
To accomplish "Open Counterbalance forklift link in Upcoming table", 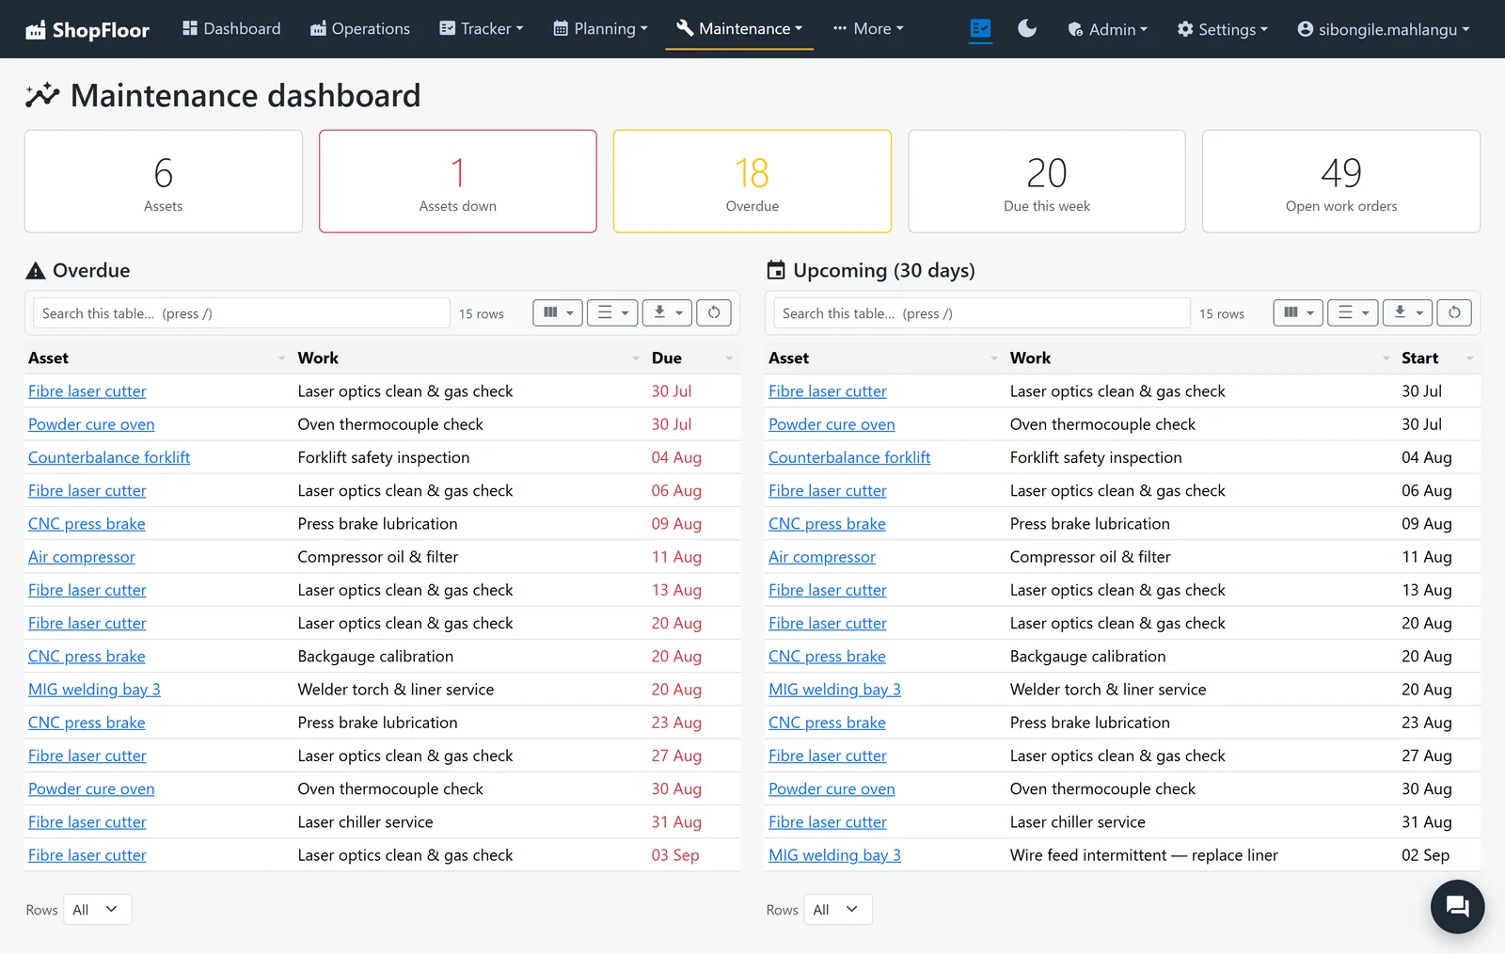I will pos(849,457).
